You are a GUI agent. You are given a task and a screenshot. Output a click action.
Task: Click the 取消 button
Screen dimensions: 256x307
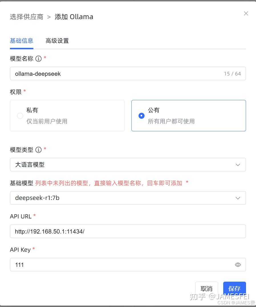[206, 288]
